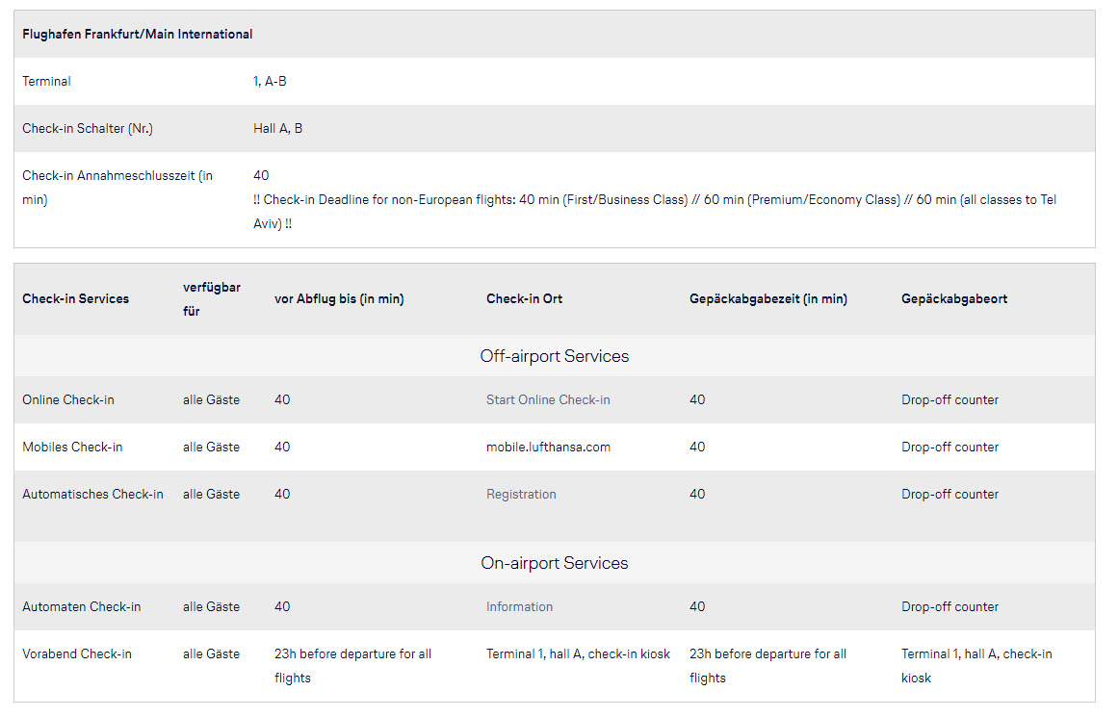Click the "Vorabend Check-in" row label
The width and height of the screenshot is (1119, 717).
(x=77, y=653)
